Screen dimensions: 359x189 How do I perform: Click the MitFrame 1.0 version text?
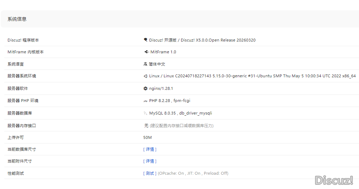click(x=163, y=52)
